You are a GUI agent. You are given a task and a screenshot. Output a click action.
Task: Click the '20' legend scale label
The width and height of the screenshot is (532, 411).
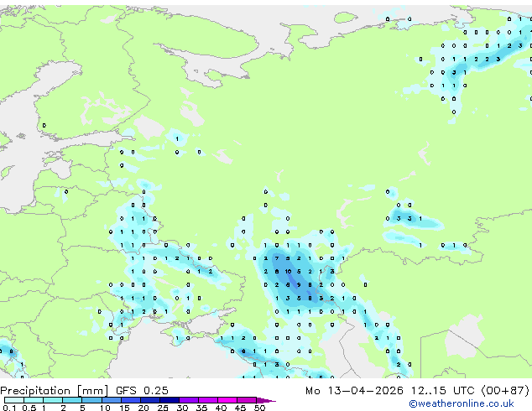[143, 408]
